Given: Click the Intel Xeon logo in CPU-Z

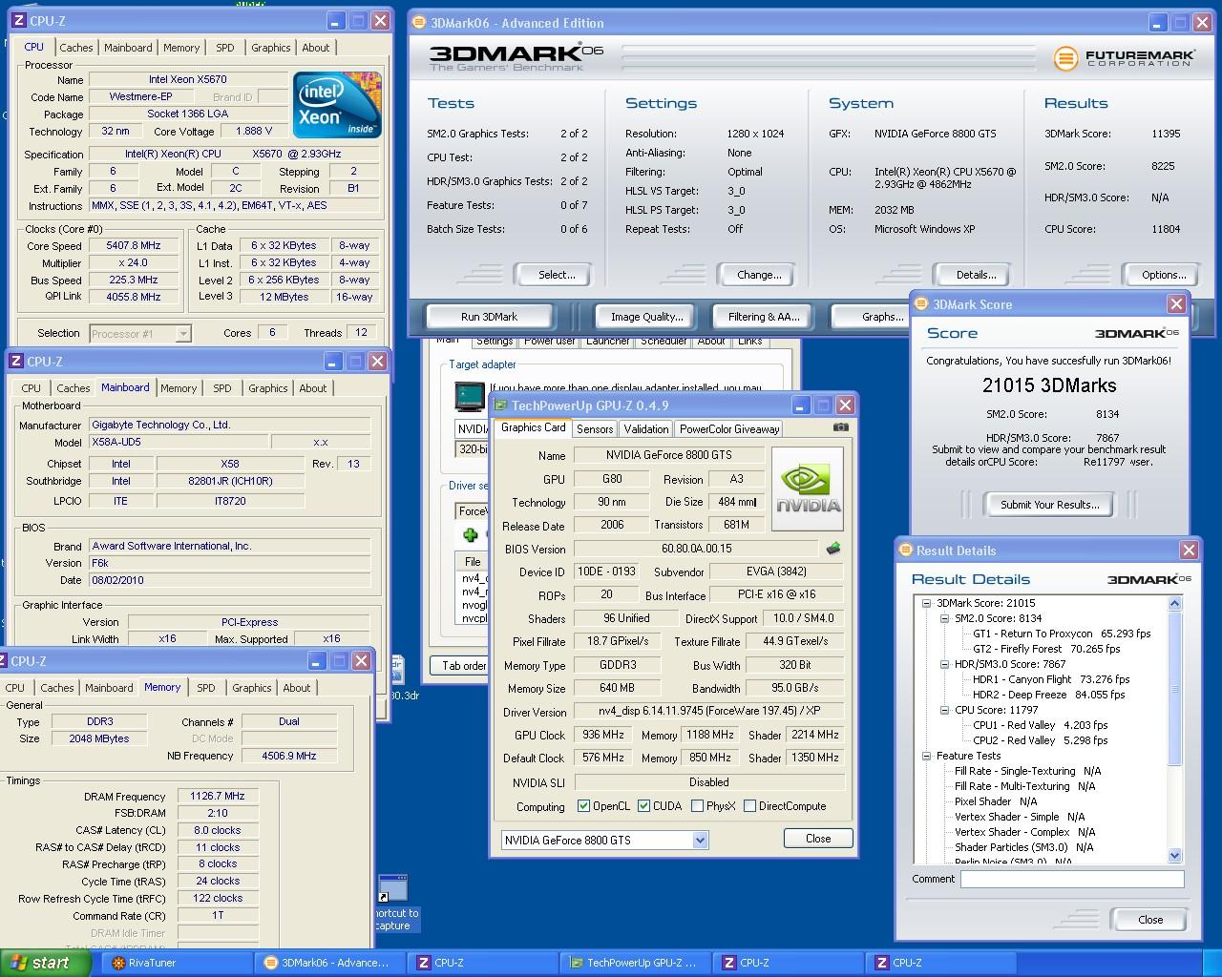Looking at the screenshot, I should tap(337, 105).
